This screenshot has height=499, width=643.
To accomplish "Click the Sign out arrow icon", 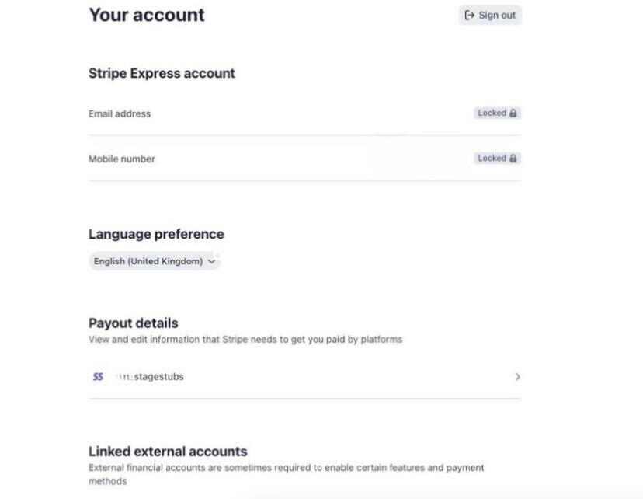I will click(469, 16).
